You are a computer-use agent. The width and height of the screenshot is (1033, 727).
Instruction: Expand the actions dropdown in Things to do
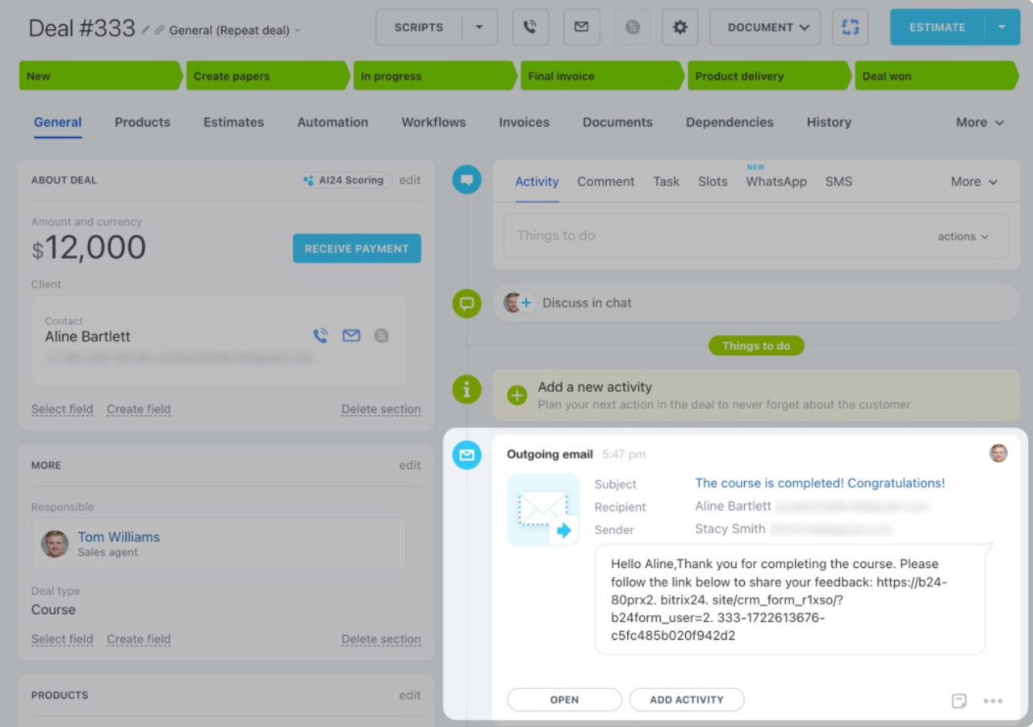963,236
